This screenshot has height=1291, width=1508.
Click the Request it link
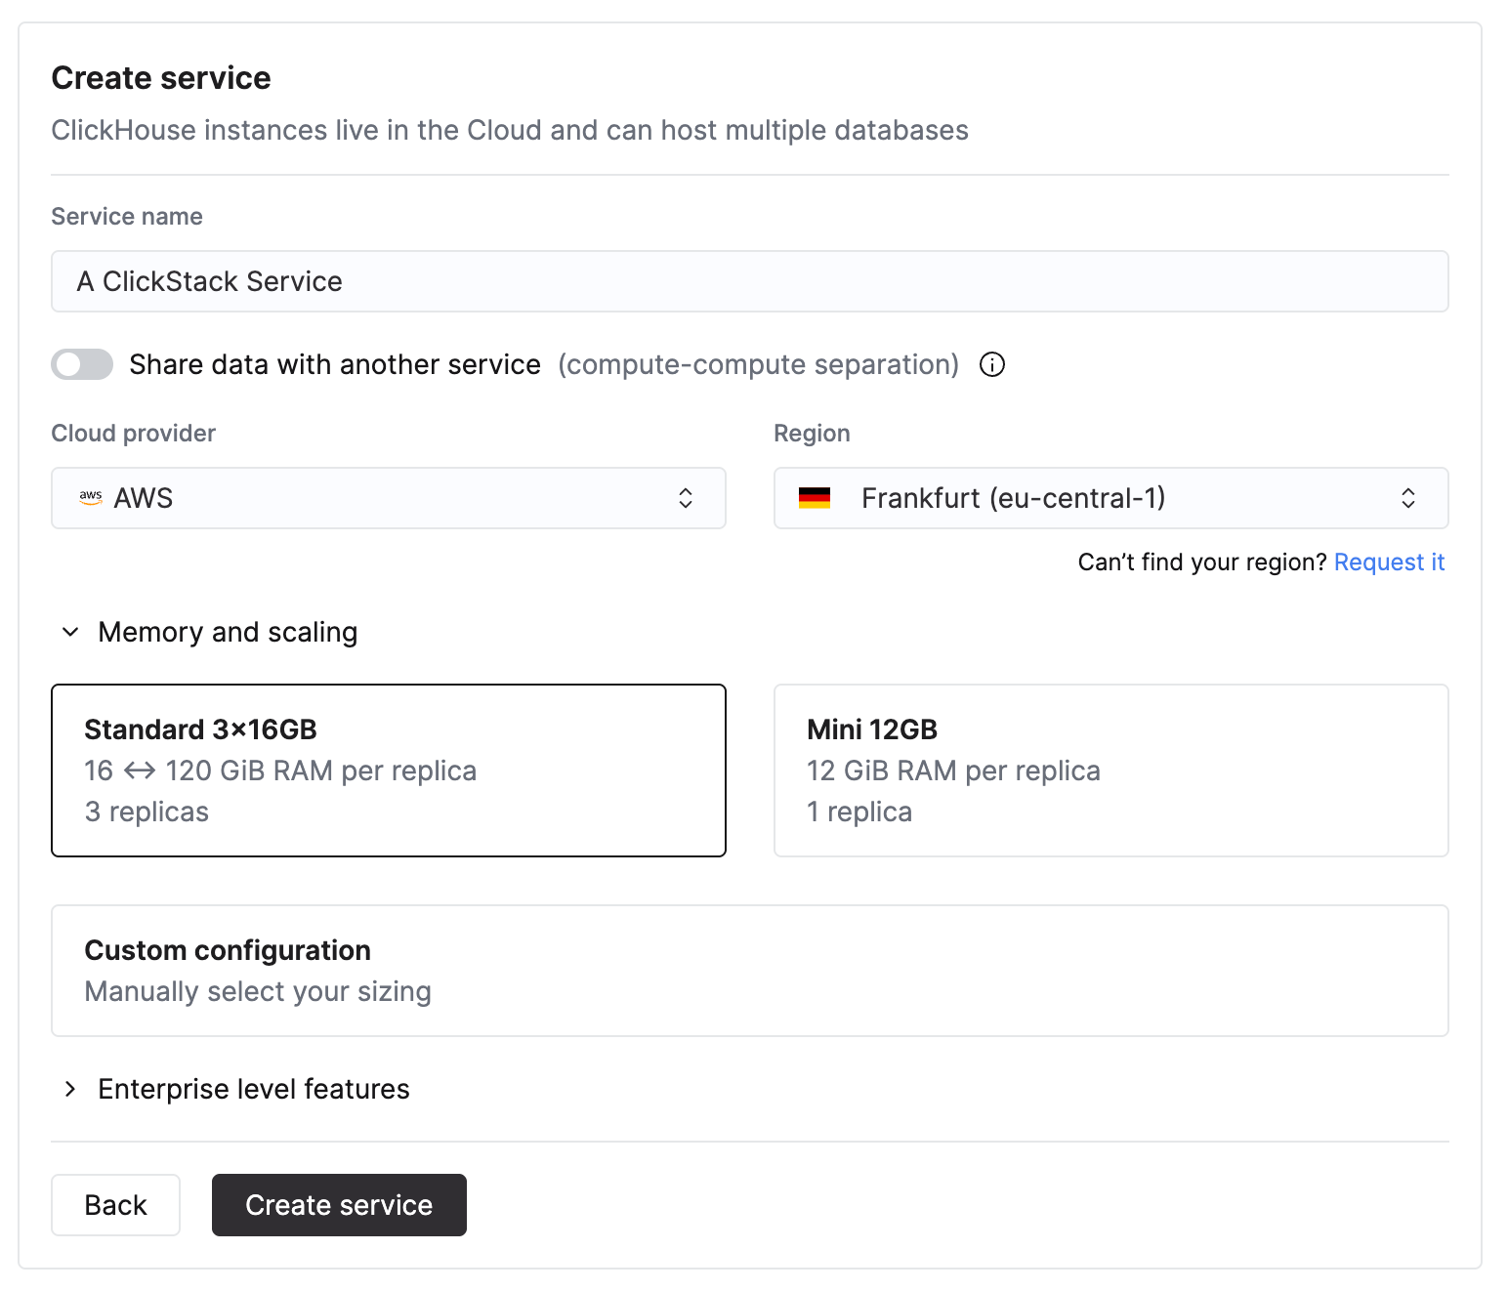tap(1389, 562)
